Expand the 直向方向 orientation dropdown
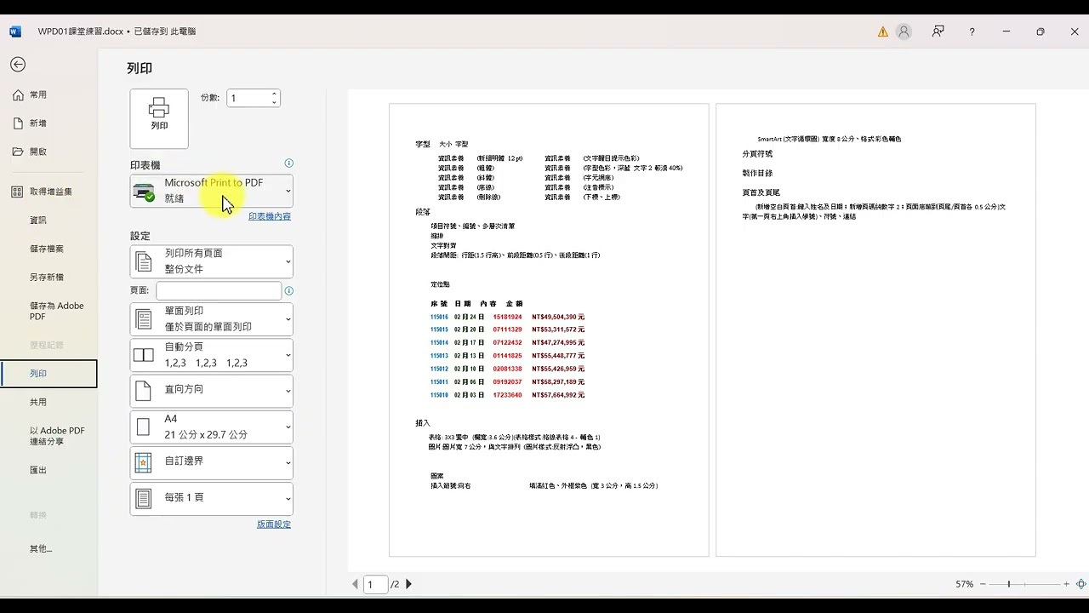The width and height of the screenshot is (1089, 613). click(212, 391)
